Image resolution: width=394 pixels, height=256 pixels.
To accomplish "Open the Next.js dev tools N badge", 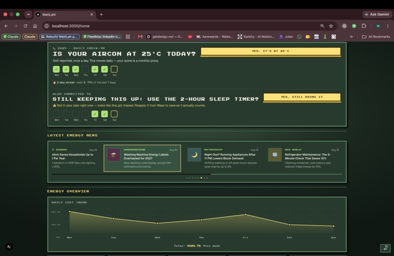I will tap(9, 247).
